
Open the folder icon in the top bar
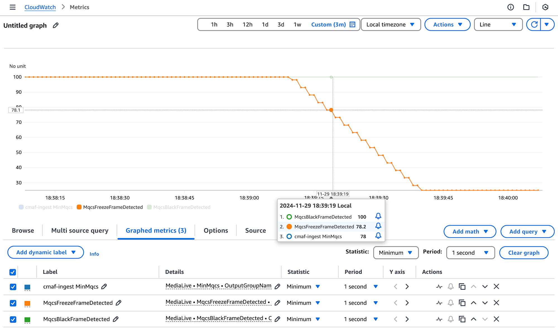pos(526,7)
